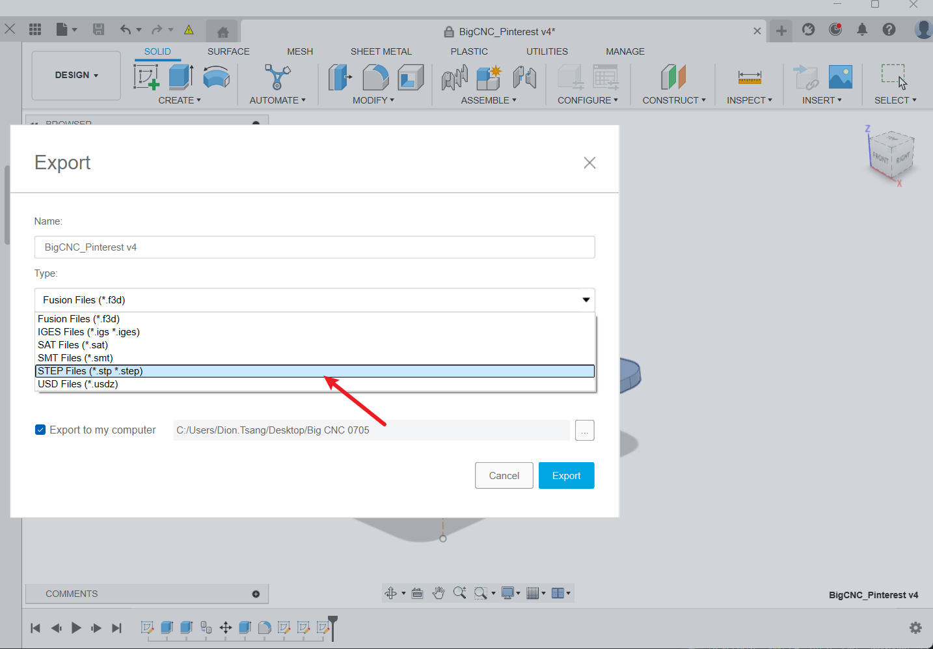
Task: Switch to the SHEET METAL tab
Action: point(381,51)
